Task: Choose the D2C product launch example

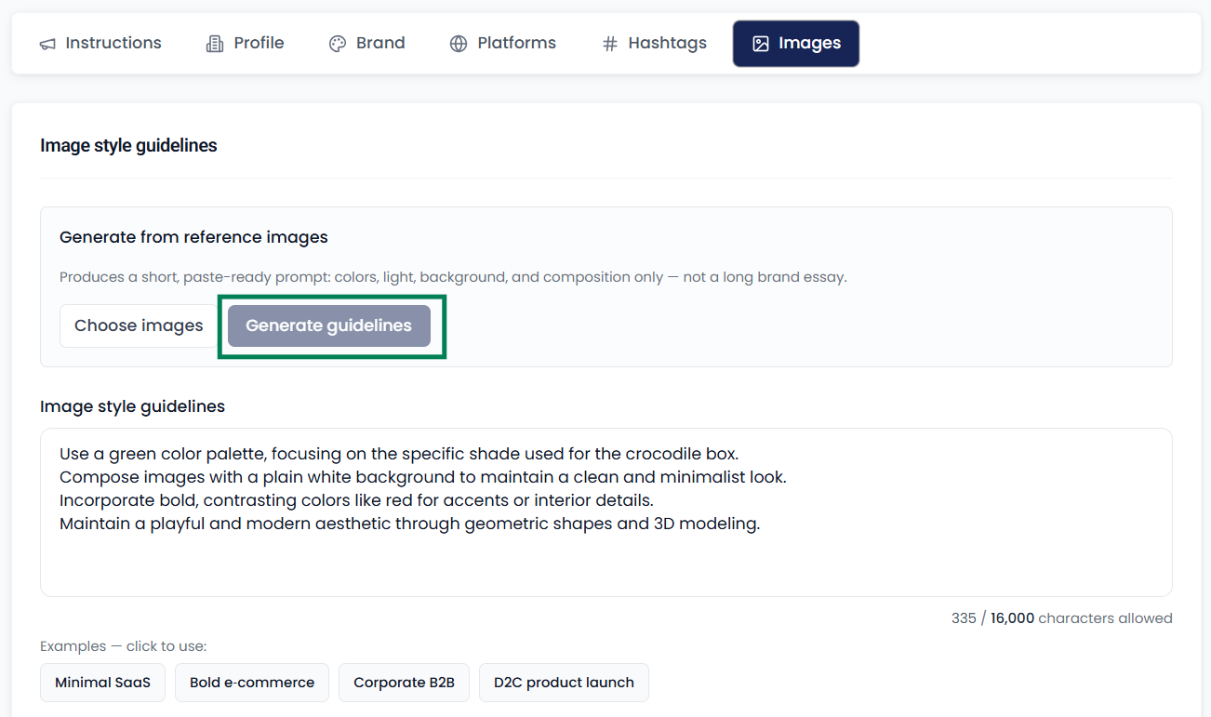Action: click(564, 683)
